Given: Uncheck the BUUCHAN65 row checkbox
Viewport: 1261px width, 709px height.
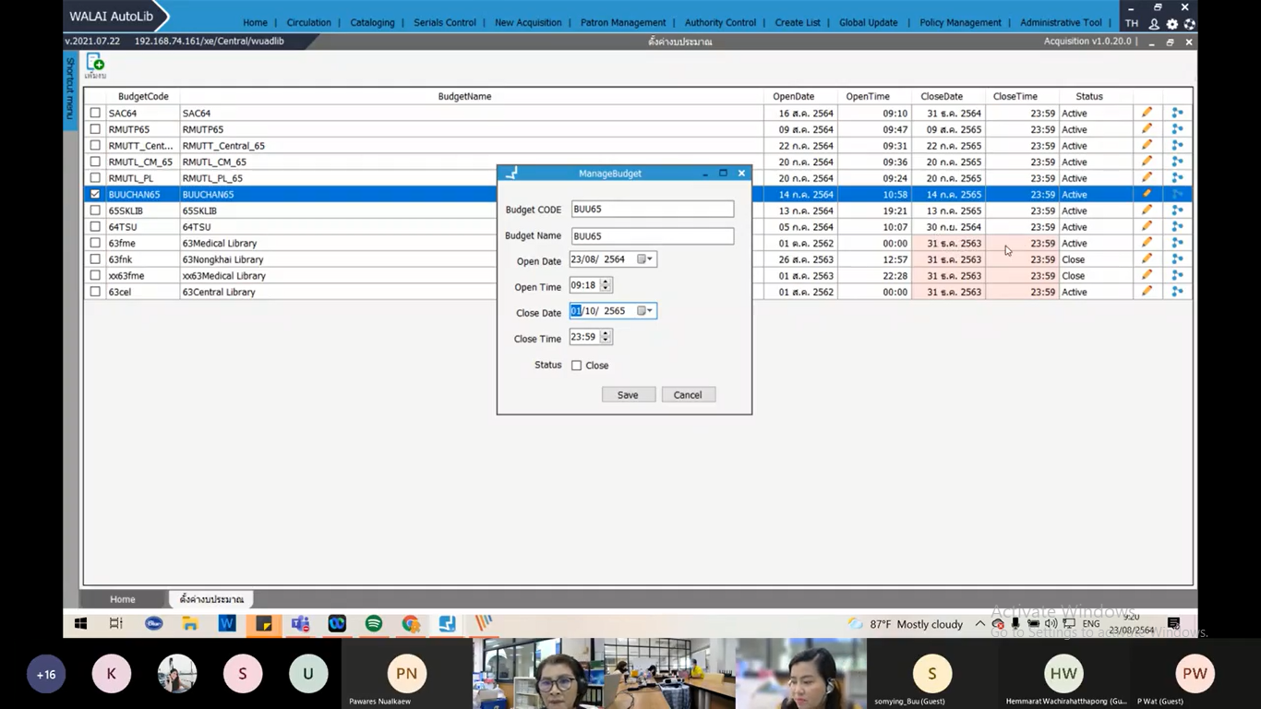Looking at the screenshot, I should coord(95,195).
